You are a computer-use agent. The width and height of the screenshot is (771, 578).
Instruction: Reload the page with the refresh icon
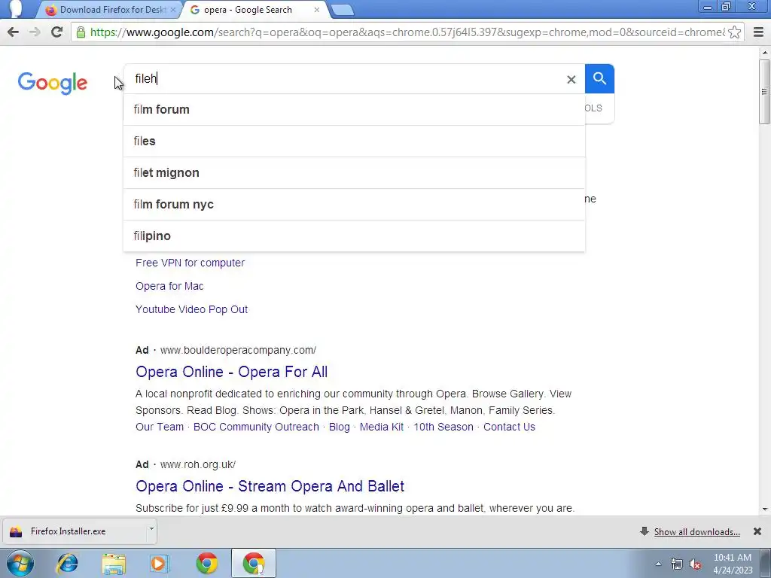[56, 32]
